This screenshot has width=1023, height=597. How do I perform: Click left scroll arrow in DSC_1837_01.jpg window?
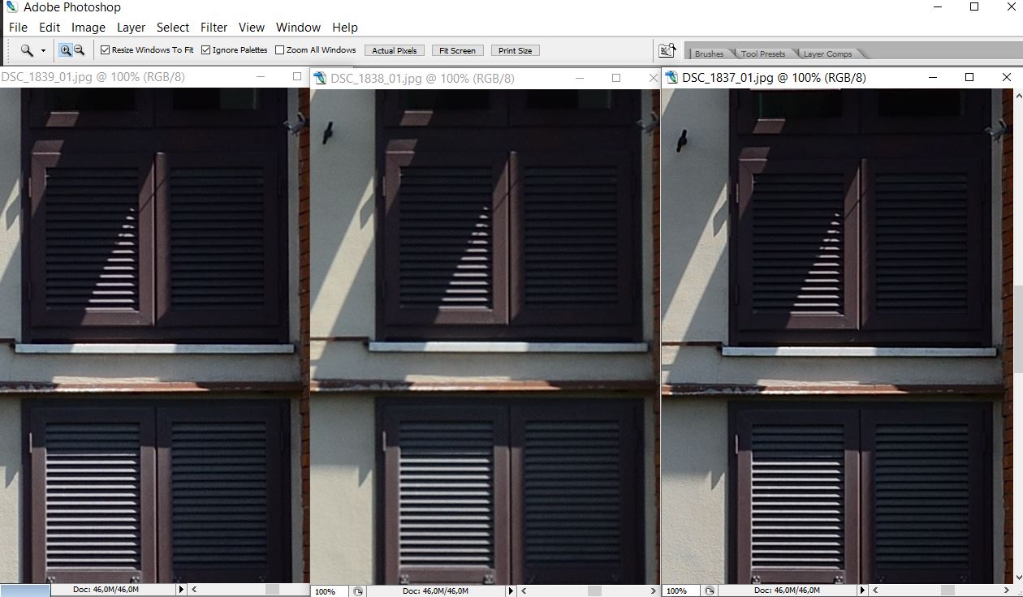(x=875, y=591)
